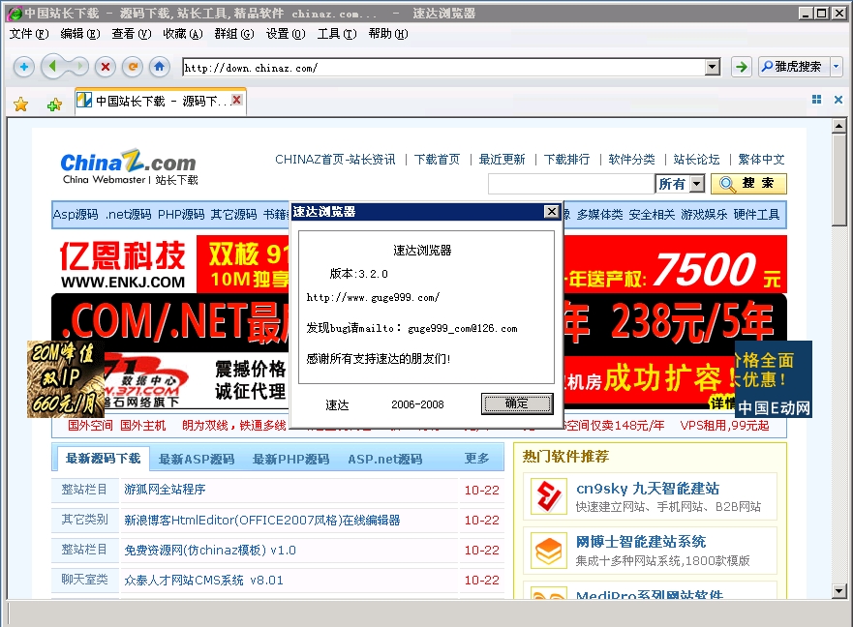853x627 pixels.
Task: Click 确定 button in the dialog
Action: coord(517,403)
